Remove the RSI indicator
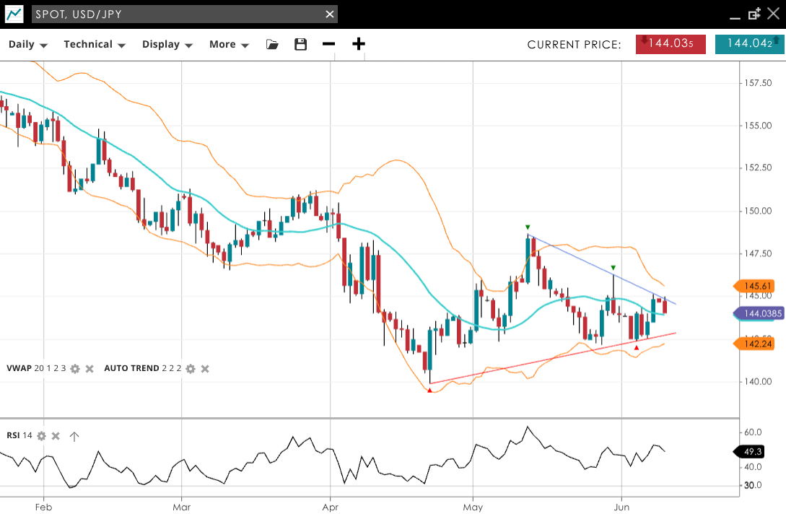 (56, 436)
